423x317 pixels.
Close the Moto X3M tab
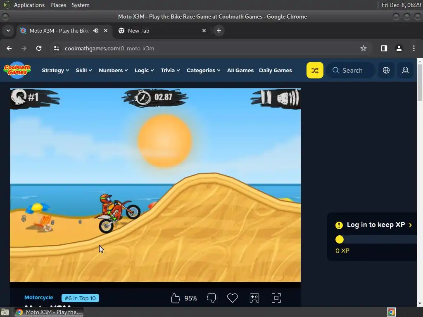pos(106,31)
